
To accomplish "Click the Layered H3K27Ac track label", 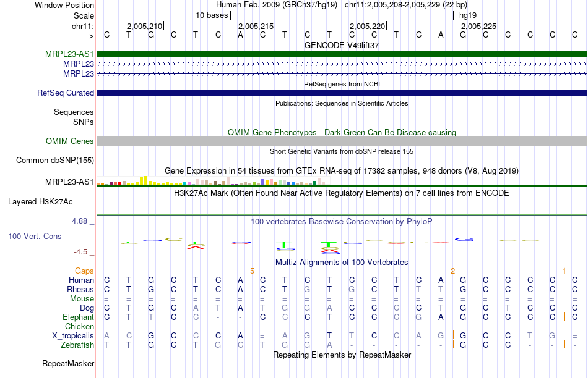I will point(40,202).
